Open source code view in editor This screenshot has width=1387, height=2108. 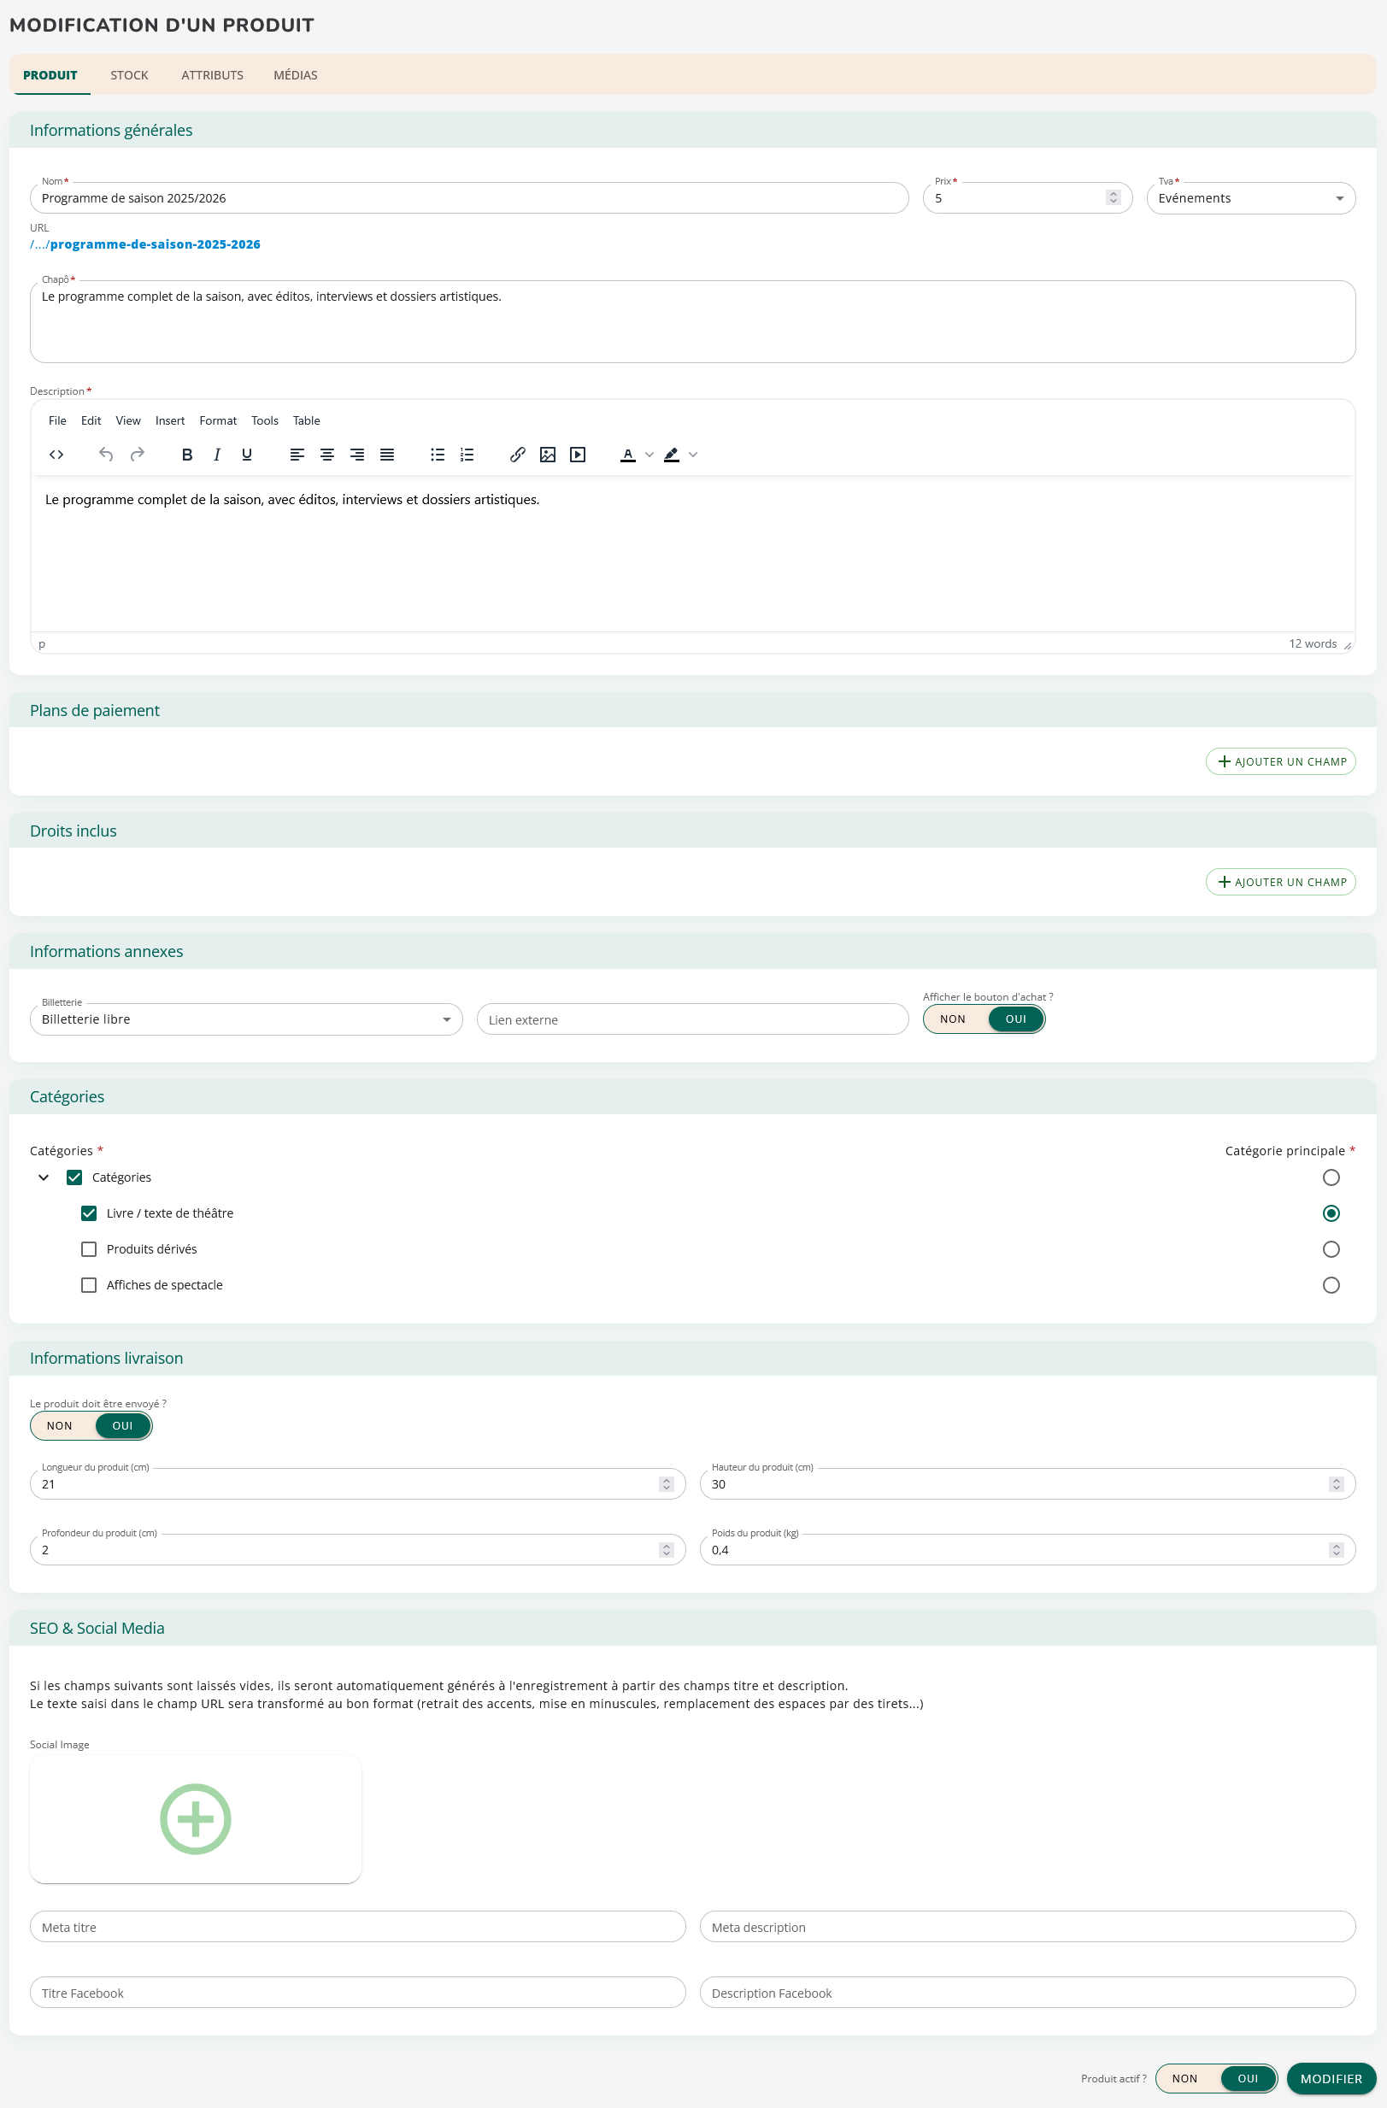pos(56,455)
